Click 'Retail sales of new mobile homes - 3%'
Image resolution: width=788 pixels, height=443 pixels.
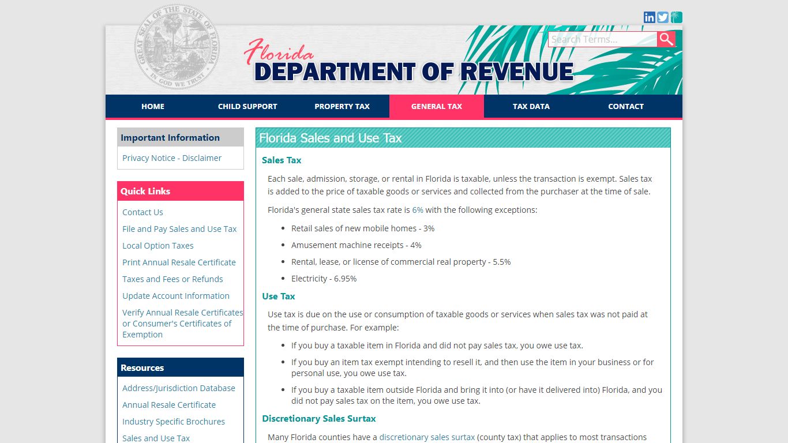[363, 228]
